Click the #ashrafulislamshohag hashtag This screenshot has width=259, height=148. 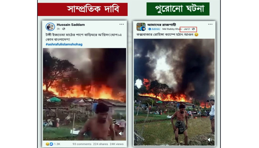(x=64, y=44)
